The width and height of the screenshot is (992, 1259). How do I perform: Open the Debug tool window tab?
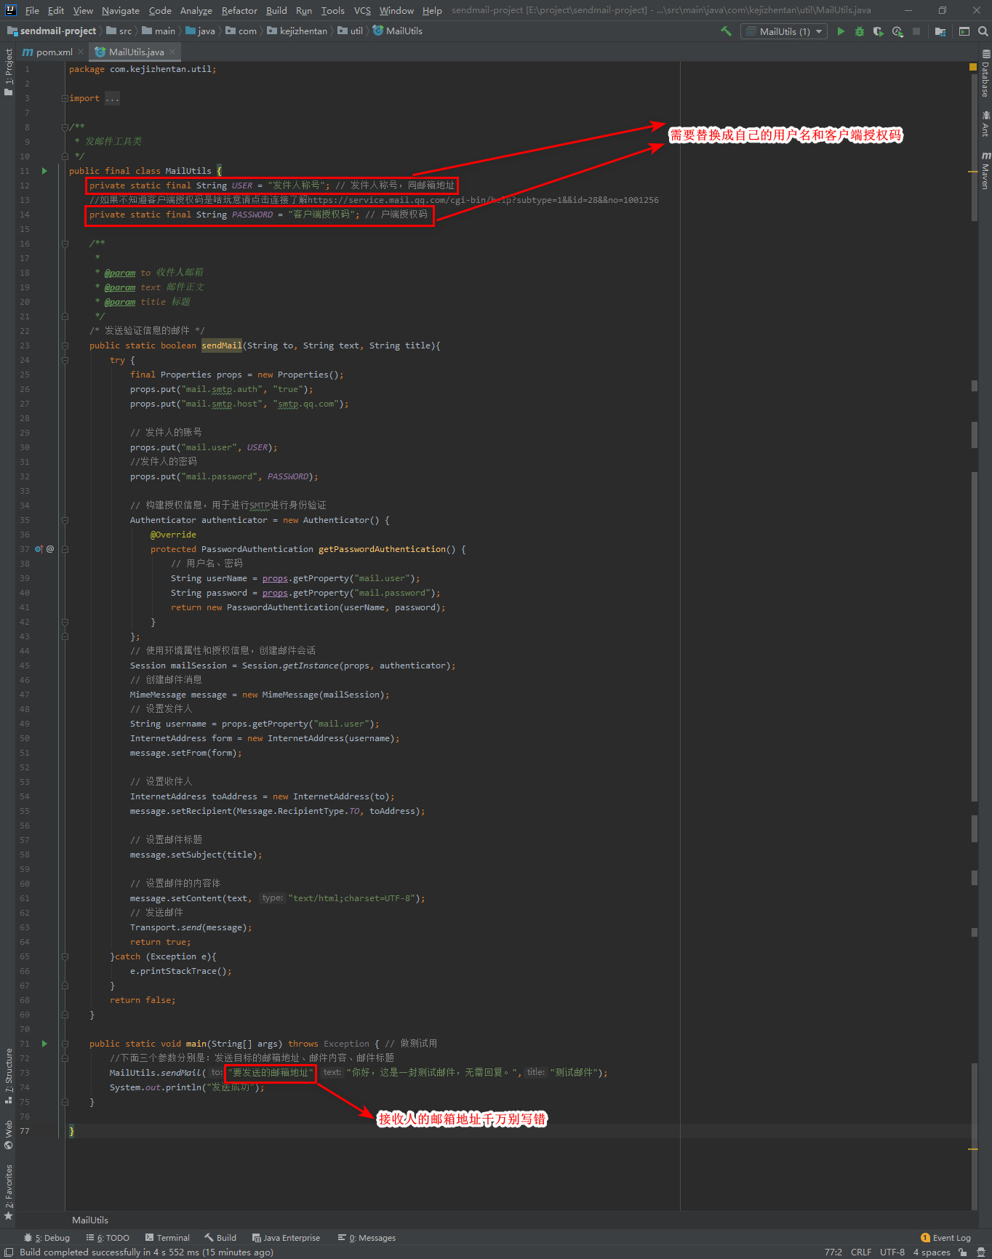point(47,1238)
